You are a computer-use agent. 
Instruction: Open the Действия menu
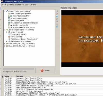(11, 5)
